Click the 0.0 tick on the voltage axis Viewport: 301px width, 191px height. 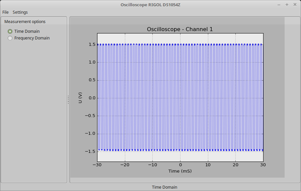(92, 98)
